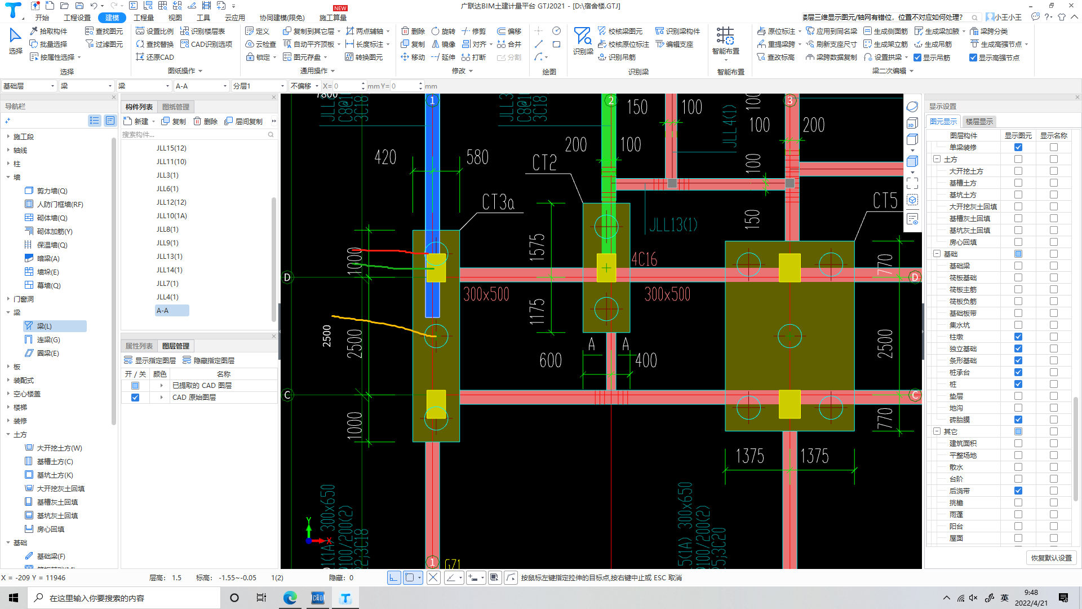Expand the 已提取的 CAD 图层 row arrow
The image size is (1082, 609).
click(161, 386)
